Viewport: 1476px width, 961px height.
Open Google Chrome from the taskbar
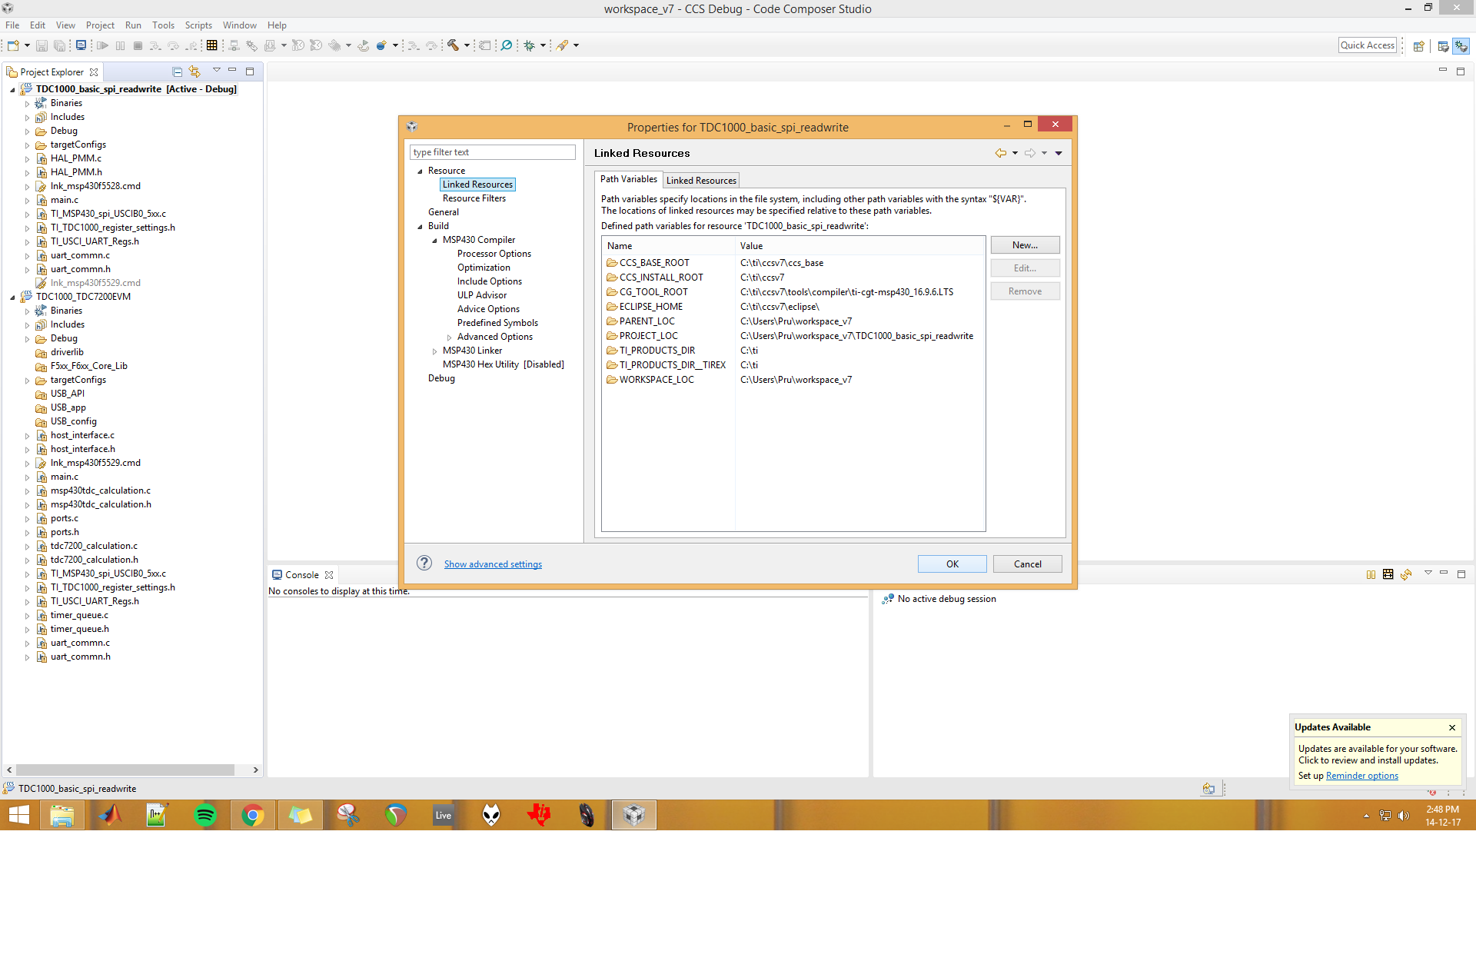pos(252,815)
